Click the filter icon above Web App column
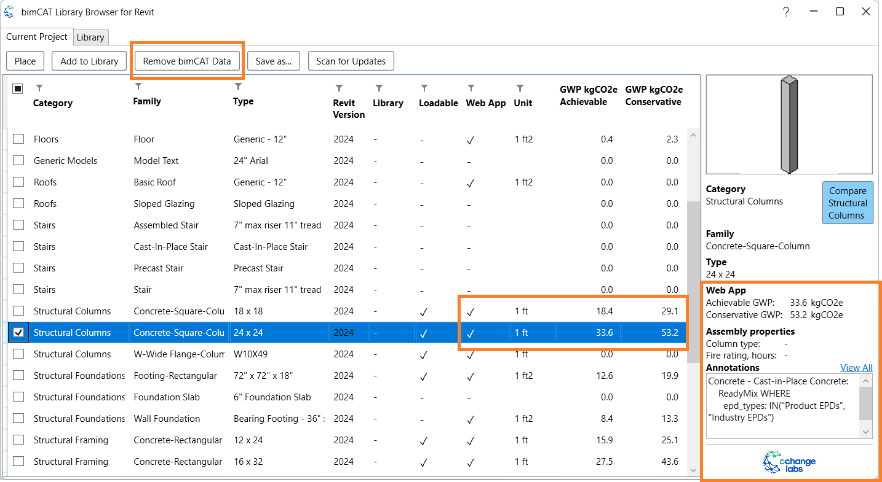 (471, 88)
